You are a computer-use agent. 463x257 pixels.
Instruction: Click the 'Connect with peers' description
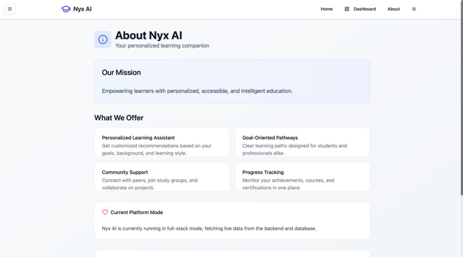pos(150,184)
